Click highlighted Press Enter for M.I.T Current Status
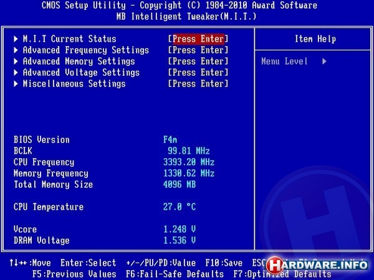The height and width of the screenshot is (280, 374). [198, 39]
